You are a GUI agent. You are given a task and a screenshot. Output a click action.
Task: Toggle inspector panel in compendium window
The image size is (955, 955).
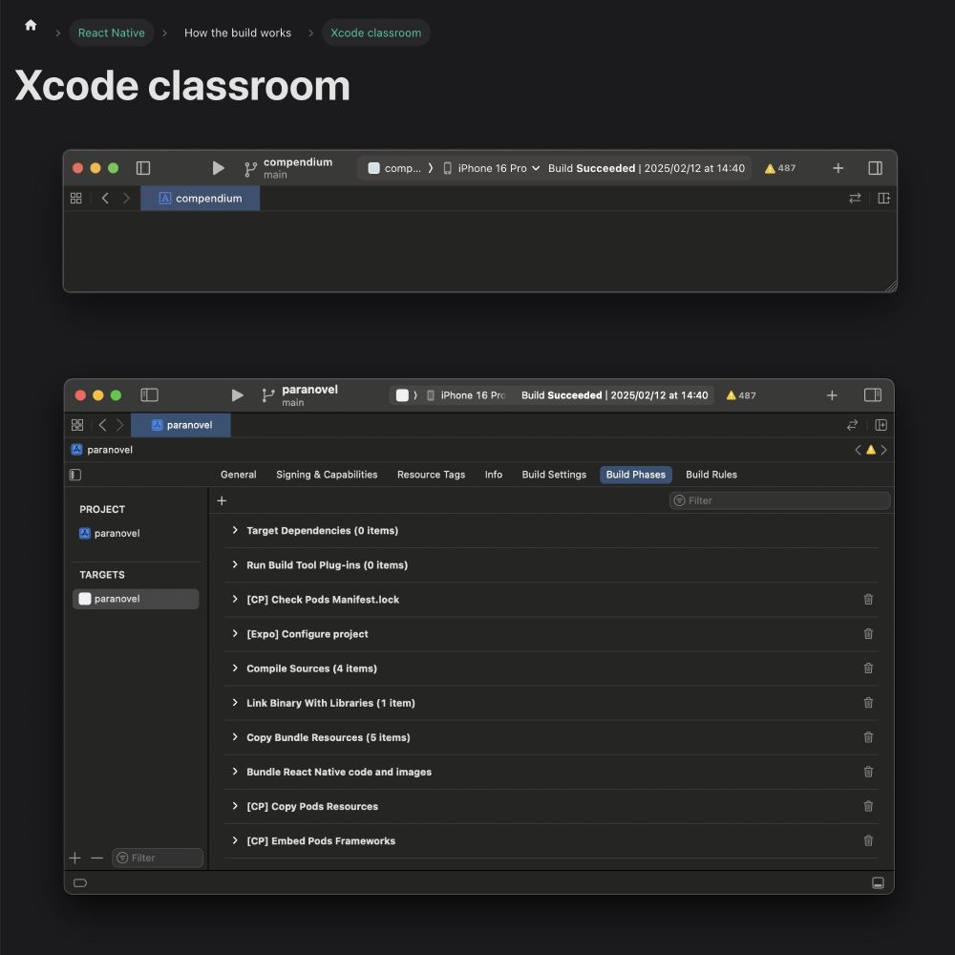[x=875, y=168]
